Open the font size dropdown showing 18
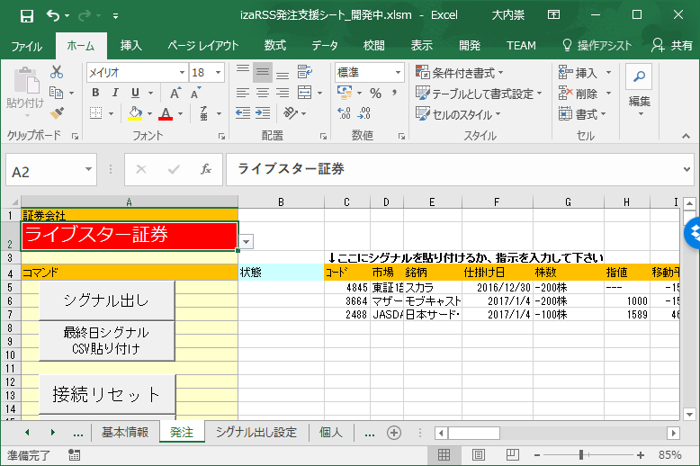 point(219,72)
